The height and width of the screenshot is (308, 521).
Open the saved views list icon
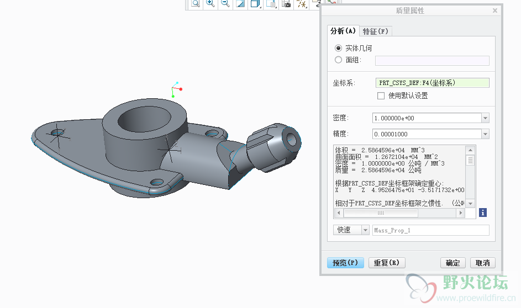(271, 4)
